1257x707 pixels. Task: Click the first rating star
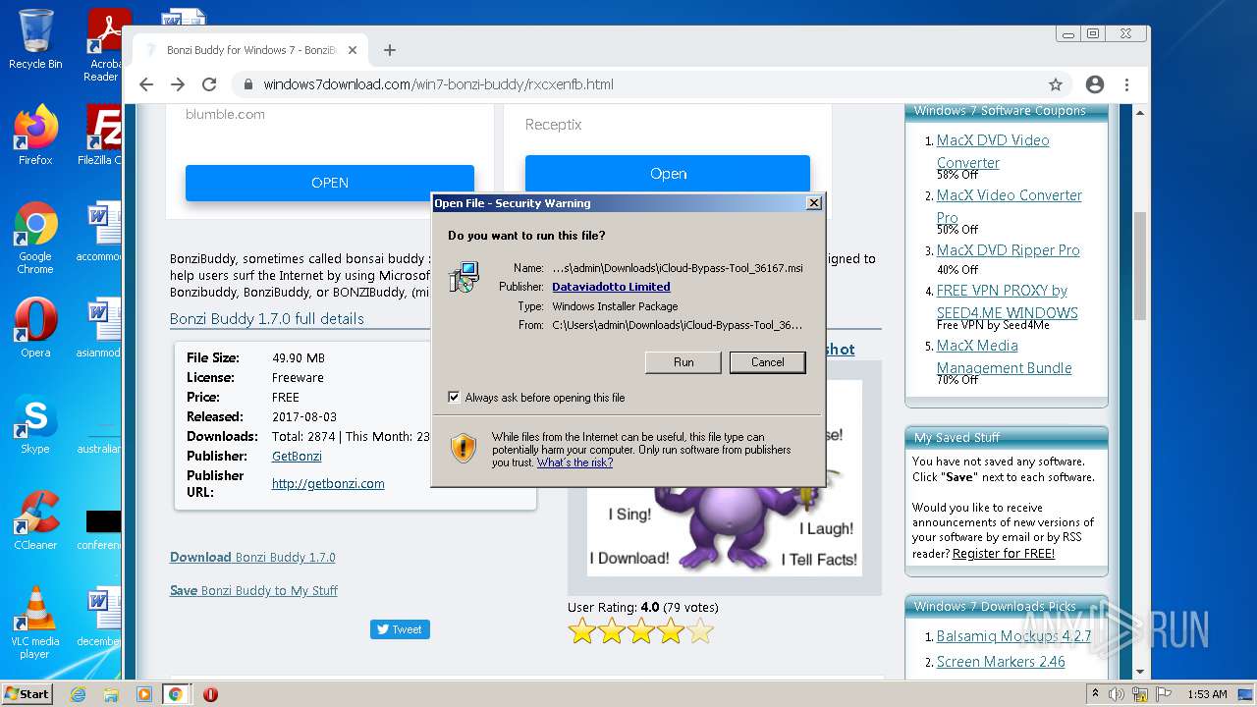pos(582,631)
